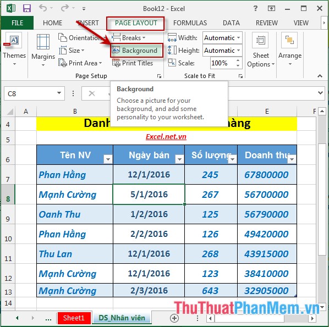Click the next sheet navigation arrow
The height and width of the screenshot is (327, 329).
[32, 318]
